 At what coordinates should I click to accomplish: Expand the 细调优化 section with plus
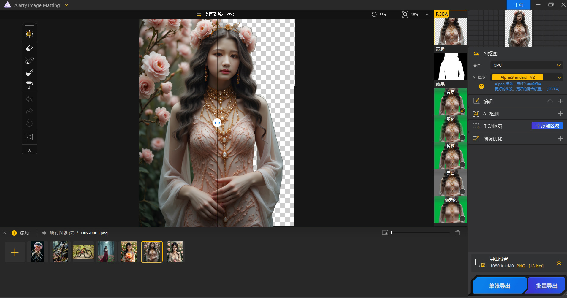(x=560, y=139)
